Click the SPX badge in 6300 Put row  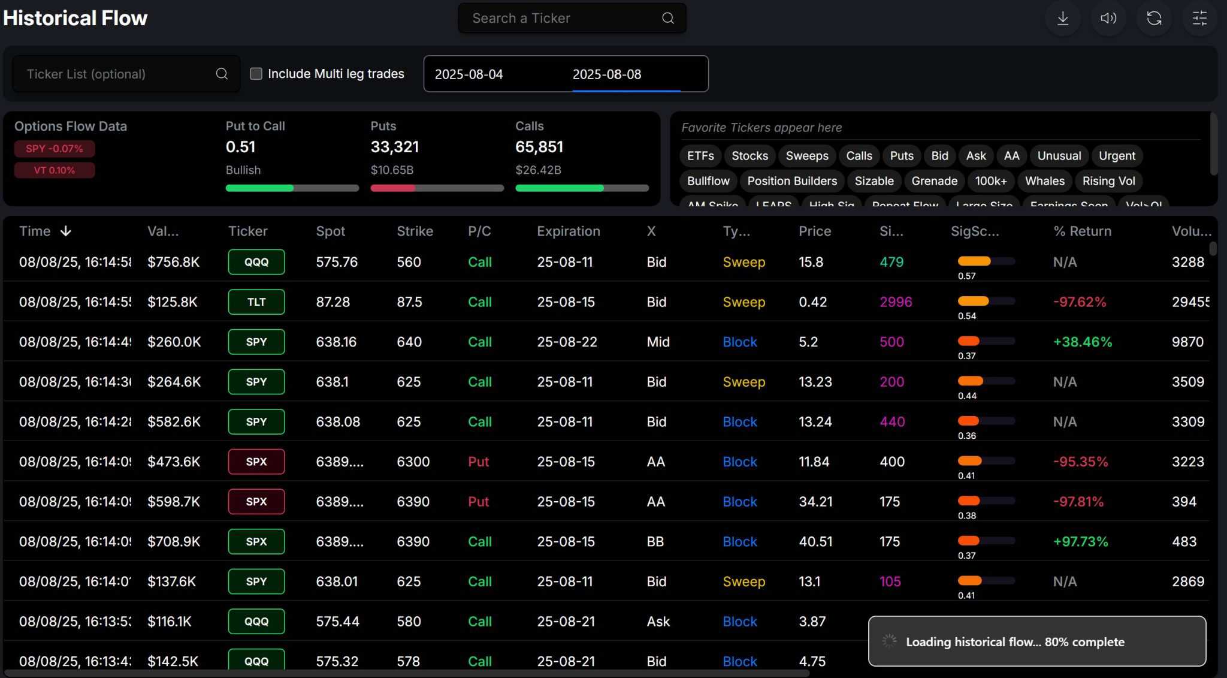tap(256, 462)
